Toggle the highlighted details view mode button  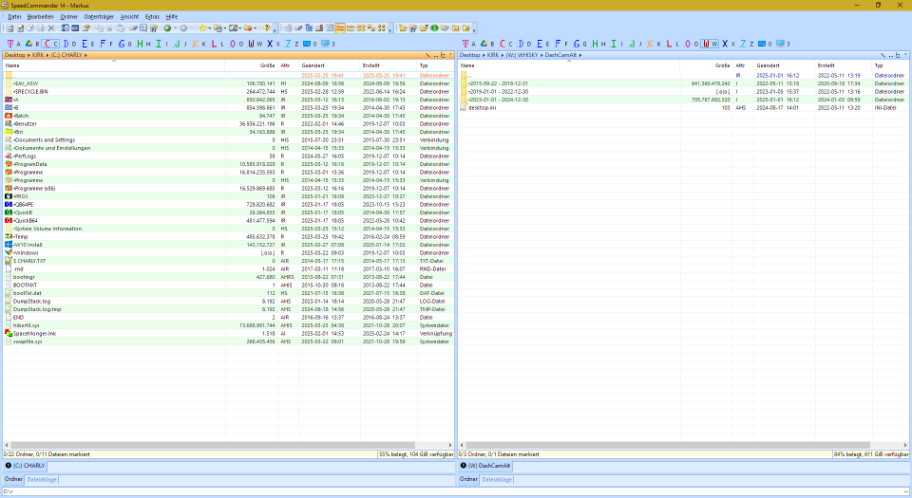pyautogui.click(x=340, y=28)
